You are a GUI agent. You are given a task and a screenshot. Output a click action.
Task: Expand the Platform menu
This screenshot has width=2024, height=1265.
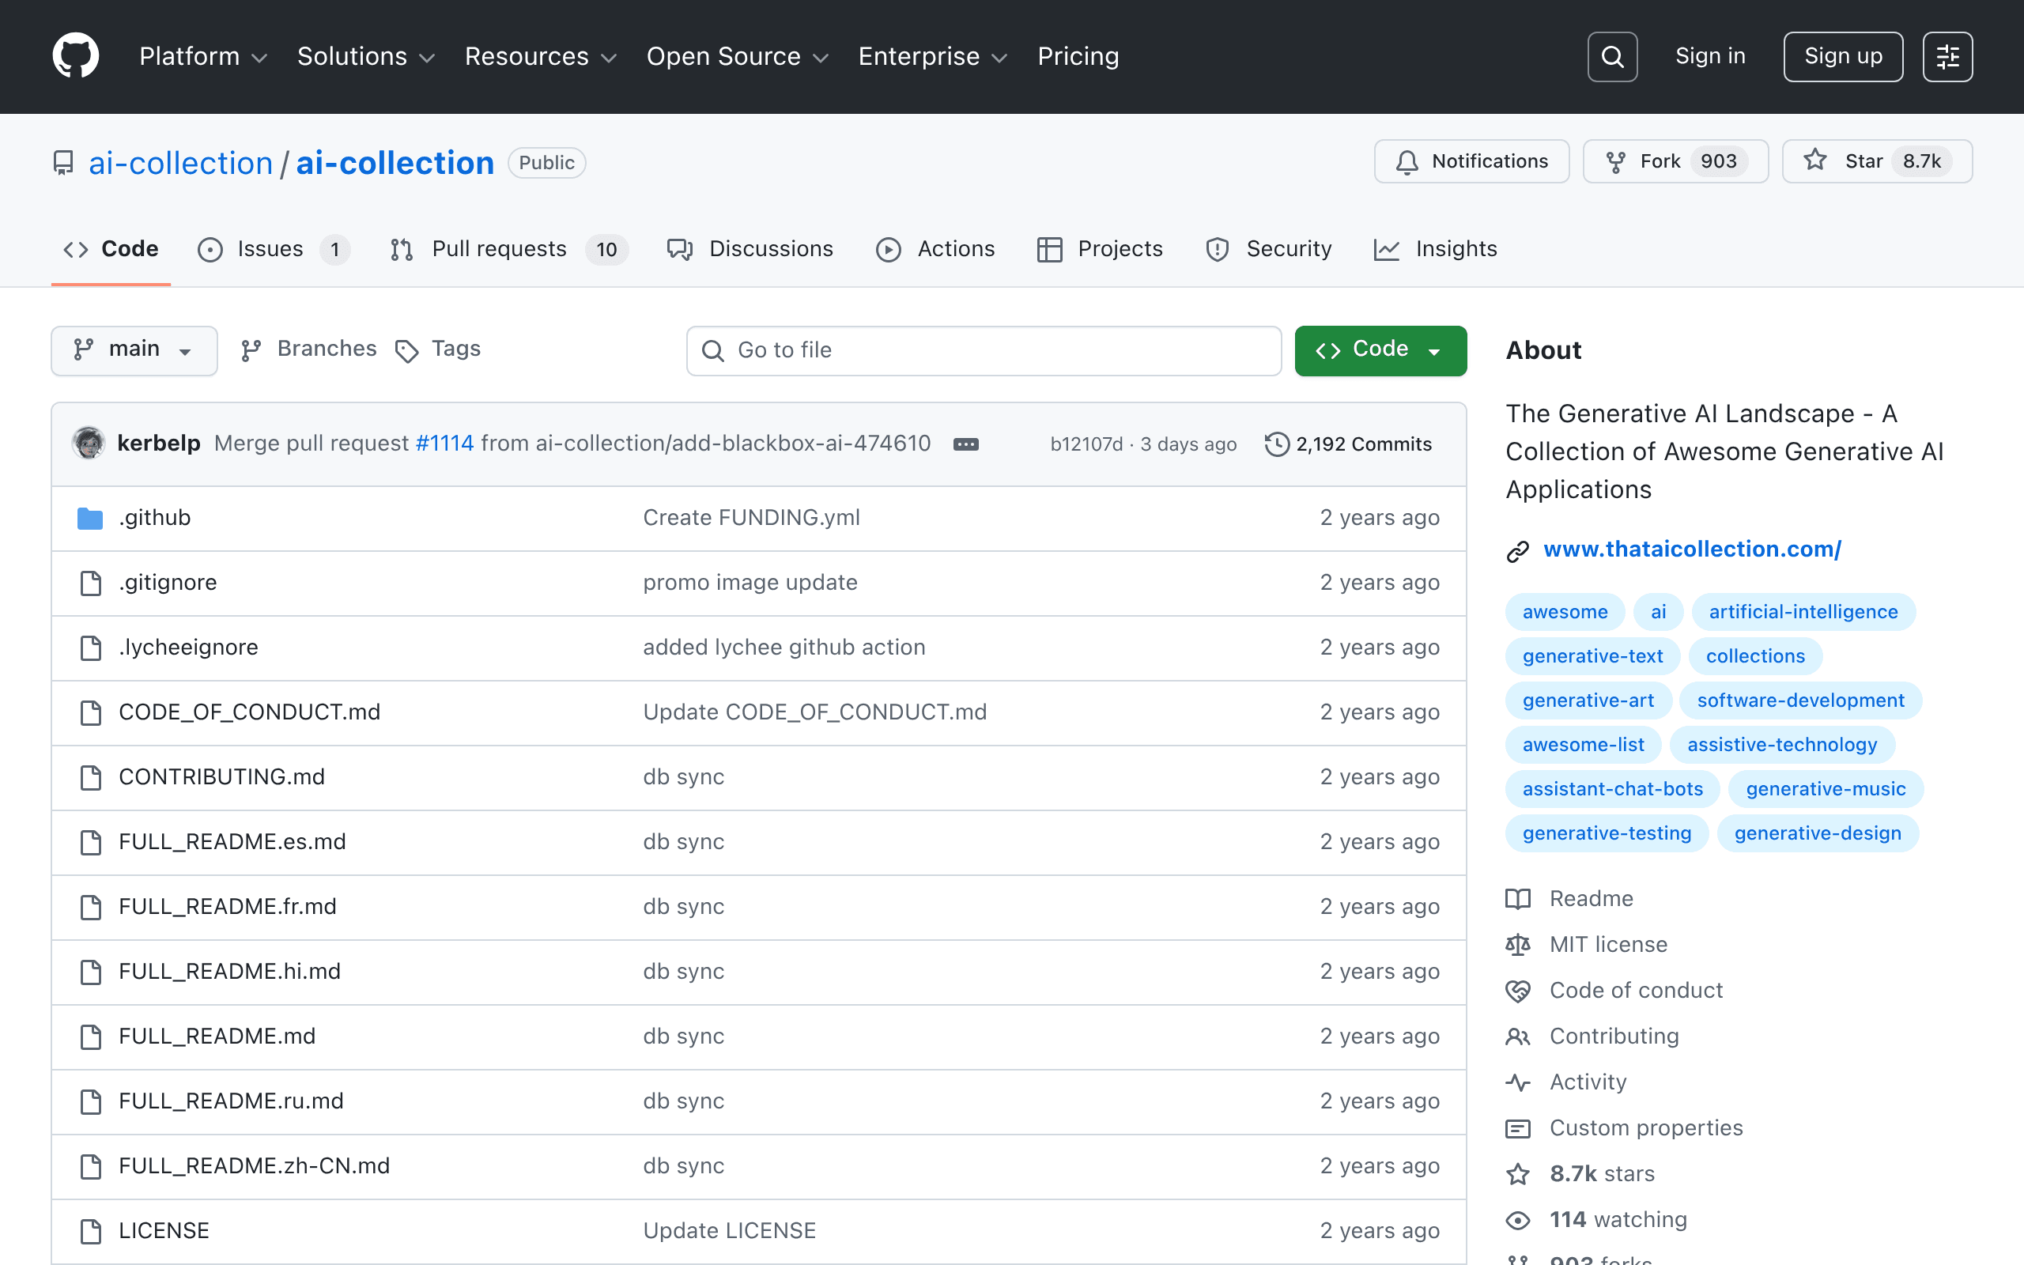pyautogui.click(x=203, y=57)
